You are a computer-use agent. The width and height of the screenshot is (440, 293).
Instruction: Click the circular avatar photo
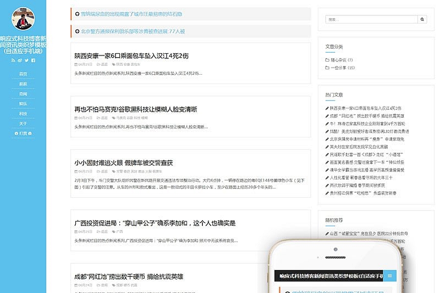click(x=23, y=19)
